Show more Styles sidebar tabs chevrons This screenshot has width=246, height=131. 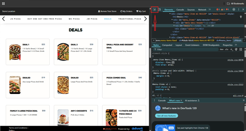(236, 45)
